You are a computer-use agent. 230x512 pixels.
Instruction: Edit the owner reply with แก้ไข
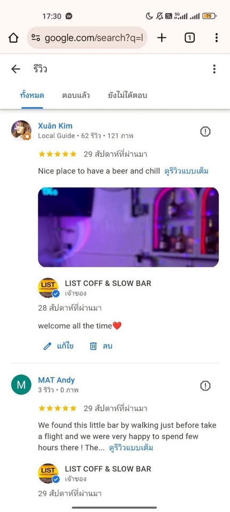pos(59,346)
